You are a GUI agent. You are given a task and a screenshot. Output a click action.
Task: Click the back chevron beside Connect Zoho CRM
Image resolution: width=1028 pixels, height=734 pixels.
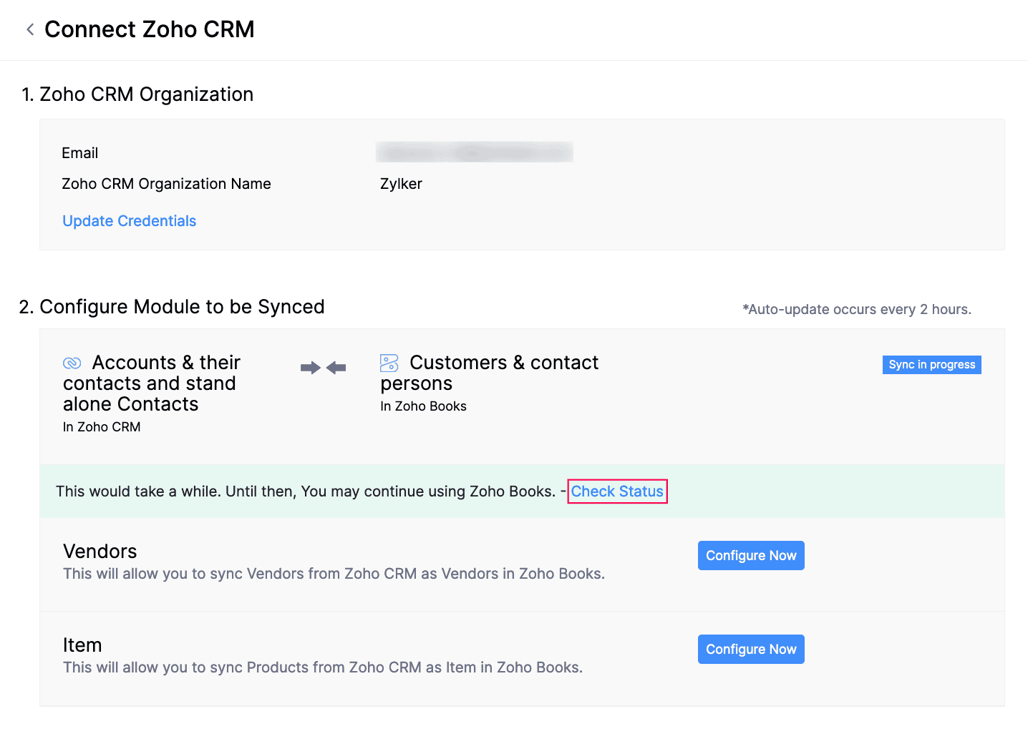point(29,29)
